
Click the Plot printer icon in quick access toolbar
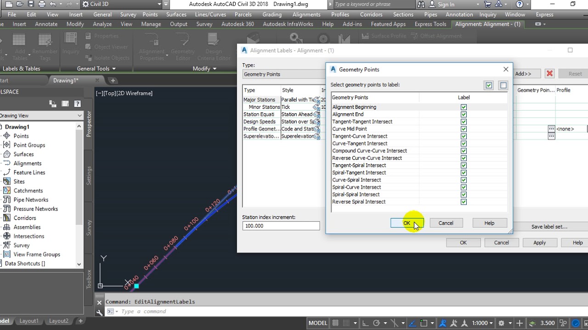42,4
